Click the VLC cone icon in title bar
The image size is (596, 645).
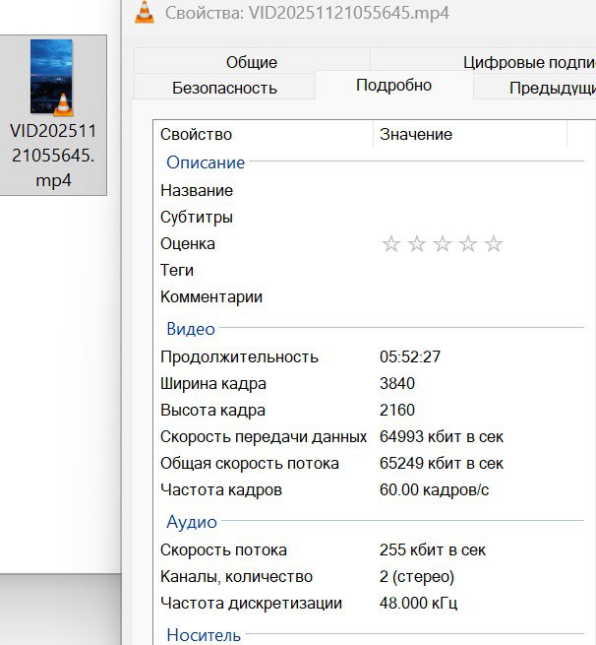pyautogui.click(x=144, y=13)
